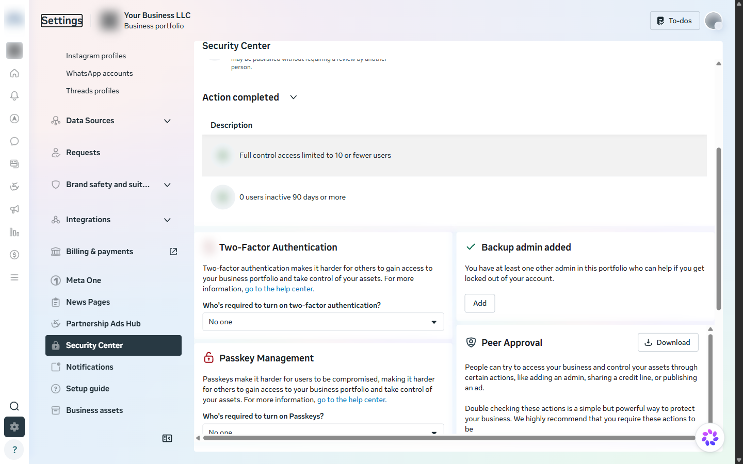Open the help question mark icon
The image size is (743, 464).
14,450
